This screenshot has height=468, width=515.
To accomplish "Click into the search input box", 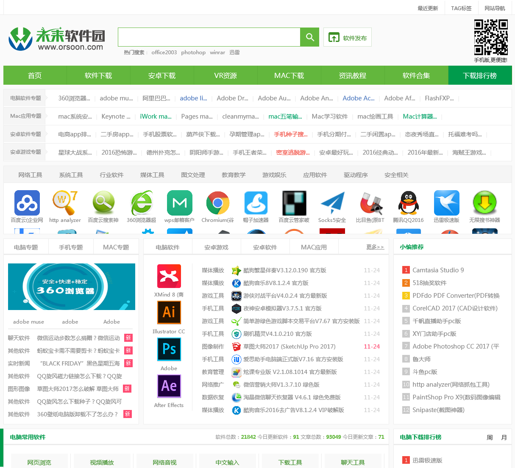I will (209, 37).
